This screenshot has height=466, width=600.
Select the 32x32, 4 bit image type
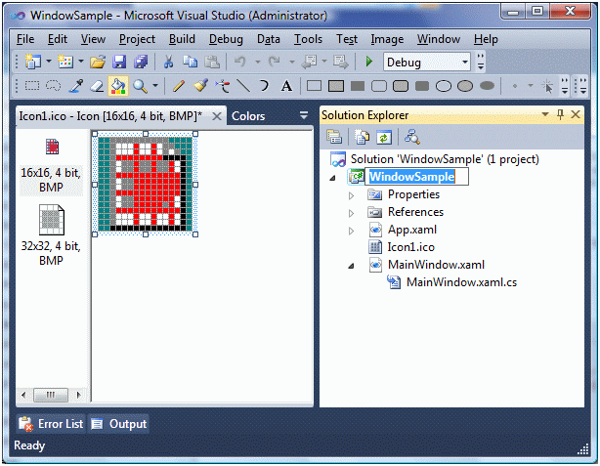click(x=51, y=236)
